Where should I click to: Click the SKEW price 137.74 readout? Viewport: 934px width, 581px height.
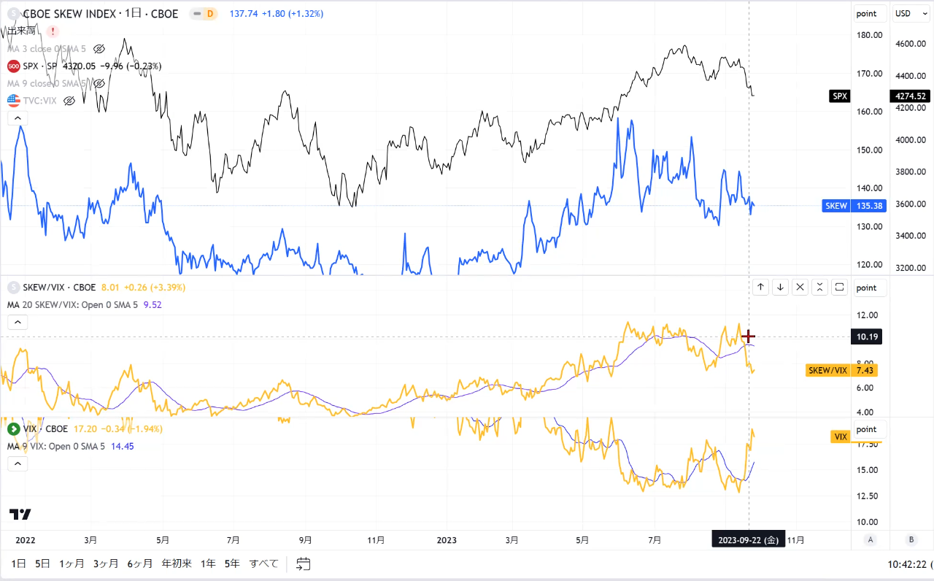click(243, 14)
